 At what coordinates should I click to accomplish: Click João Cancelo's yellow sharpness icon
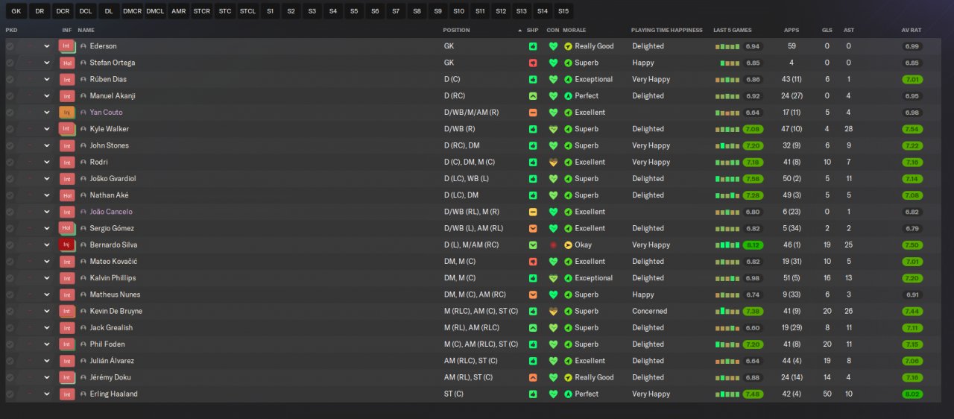coord(533,212)
